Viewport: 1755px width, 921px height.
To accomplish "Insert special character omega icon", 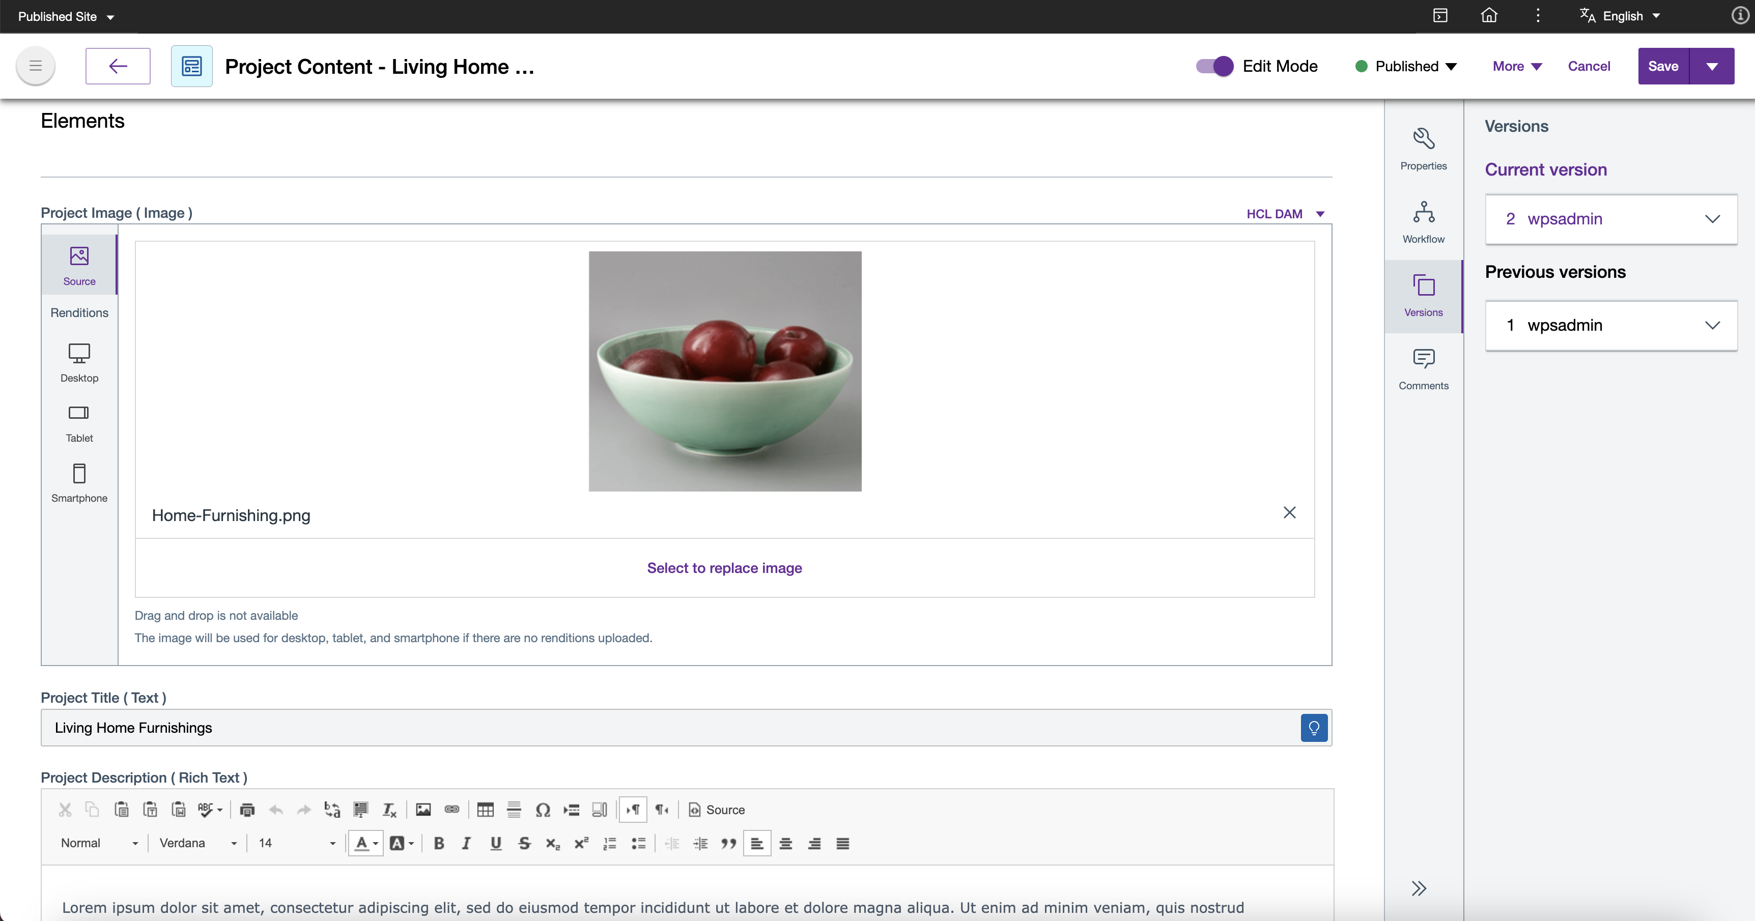I will coord(542,809).
